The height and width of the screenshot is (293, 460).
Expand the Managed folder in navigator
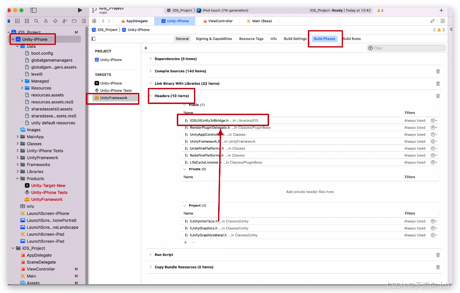pos(22,81)
